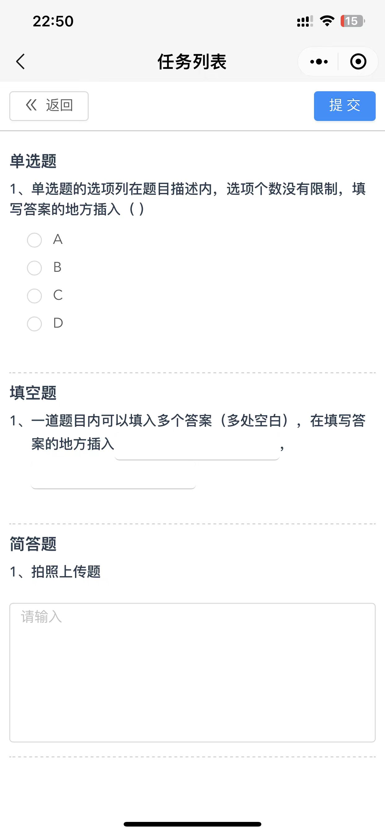This screenshot has width=385, height=834.
Task: Tap the cellular signal icon
Action: [305, 21]
